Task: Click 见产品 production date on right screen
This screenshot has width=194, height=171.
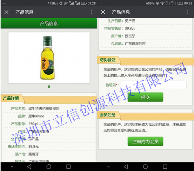Action: [130, 21]
